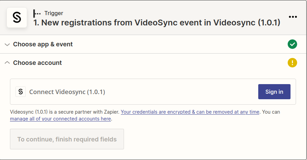This screenshot has width=307, height=160.
Task: Follow 'manage all of your connected accounts here' link
Action: (60, 119)
